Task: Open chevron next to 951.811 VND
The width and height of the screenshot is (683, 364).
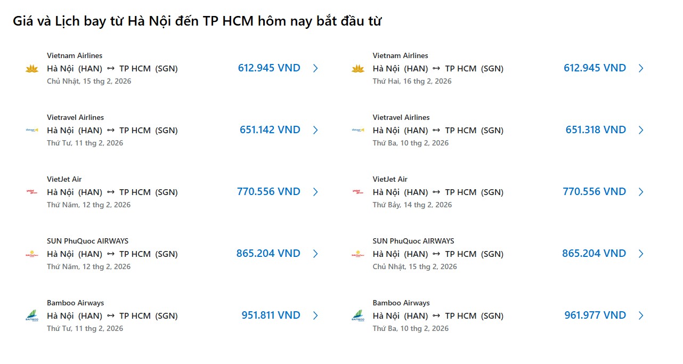Action: click(x=315, y=316)
